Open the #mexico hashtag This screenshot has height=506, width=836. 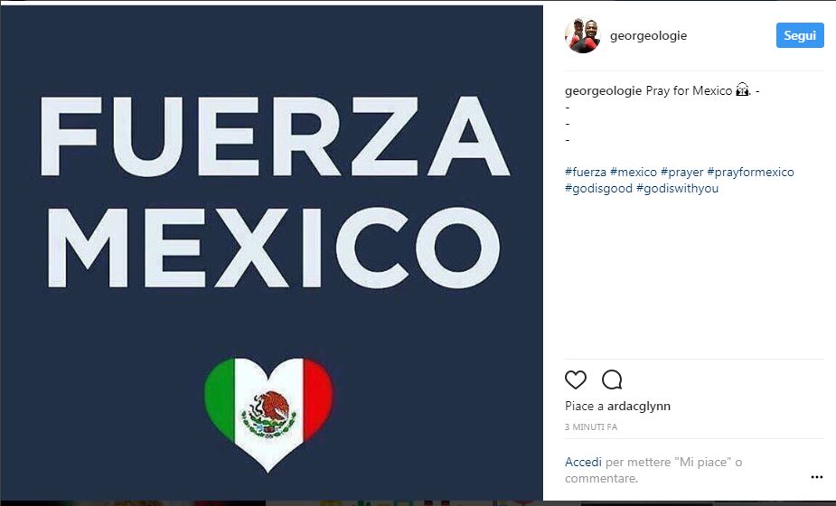coord(634,173)
